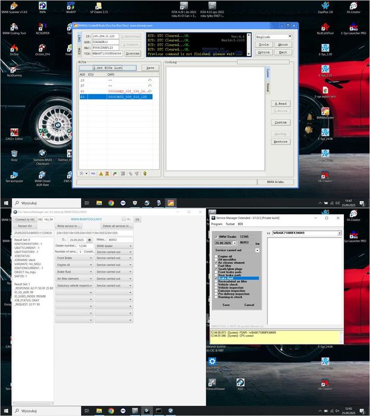The width and height of the screenshot is (370, 416).
Task: Select the Normal vertical tab beside Coding
Action: tap(268, 87)
